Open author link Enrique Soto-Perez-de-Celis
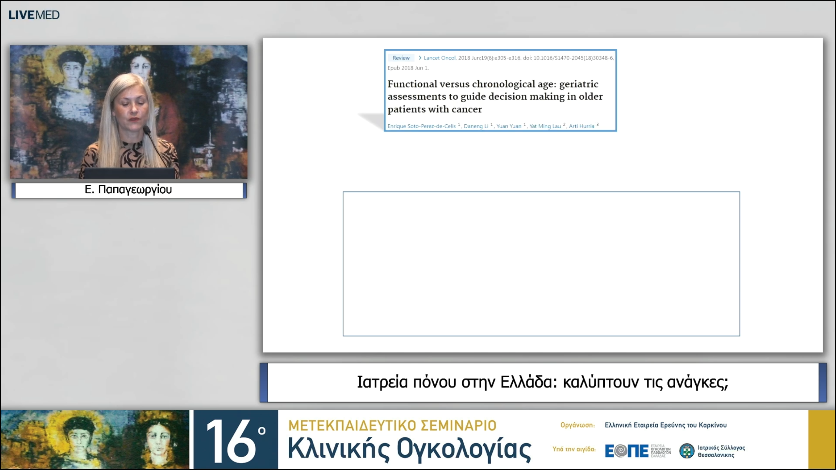The width and height of the screenshot is (836, 470). click(421, 126)
